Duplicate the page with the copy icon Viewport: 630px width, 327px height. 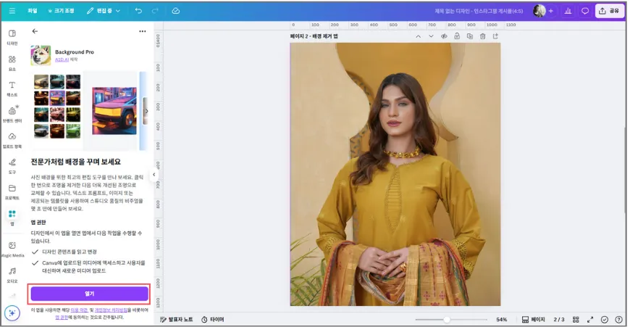tap(470, 36)
